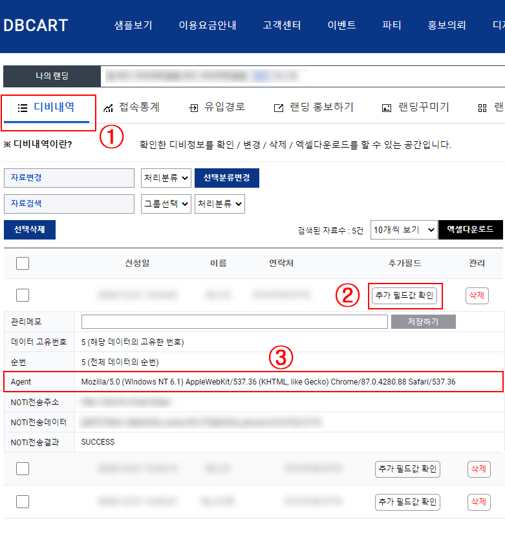The width and height of the screenshot is (505, 536).
Task: Open 샘플보기 menu item
Action: coord(133,26)
